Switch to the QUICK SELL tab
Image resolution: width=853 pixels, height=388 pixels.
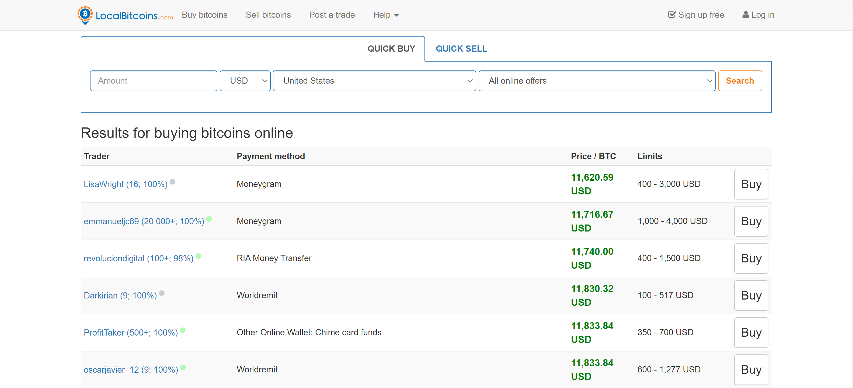(461, 49)
